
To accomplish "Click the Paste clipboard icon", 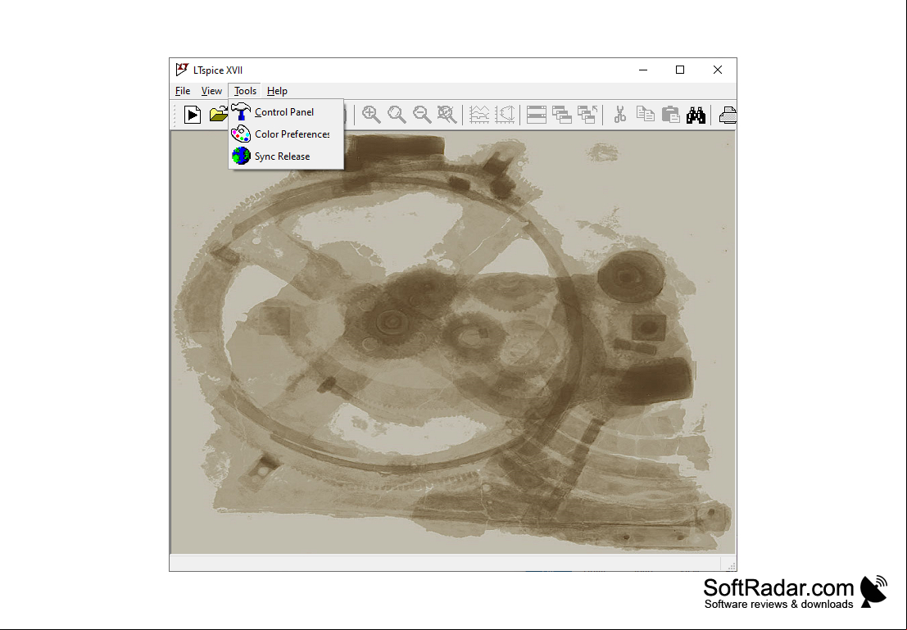I will coord(671,115).
